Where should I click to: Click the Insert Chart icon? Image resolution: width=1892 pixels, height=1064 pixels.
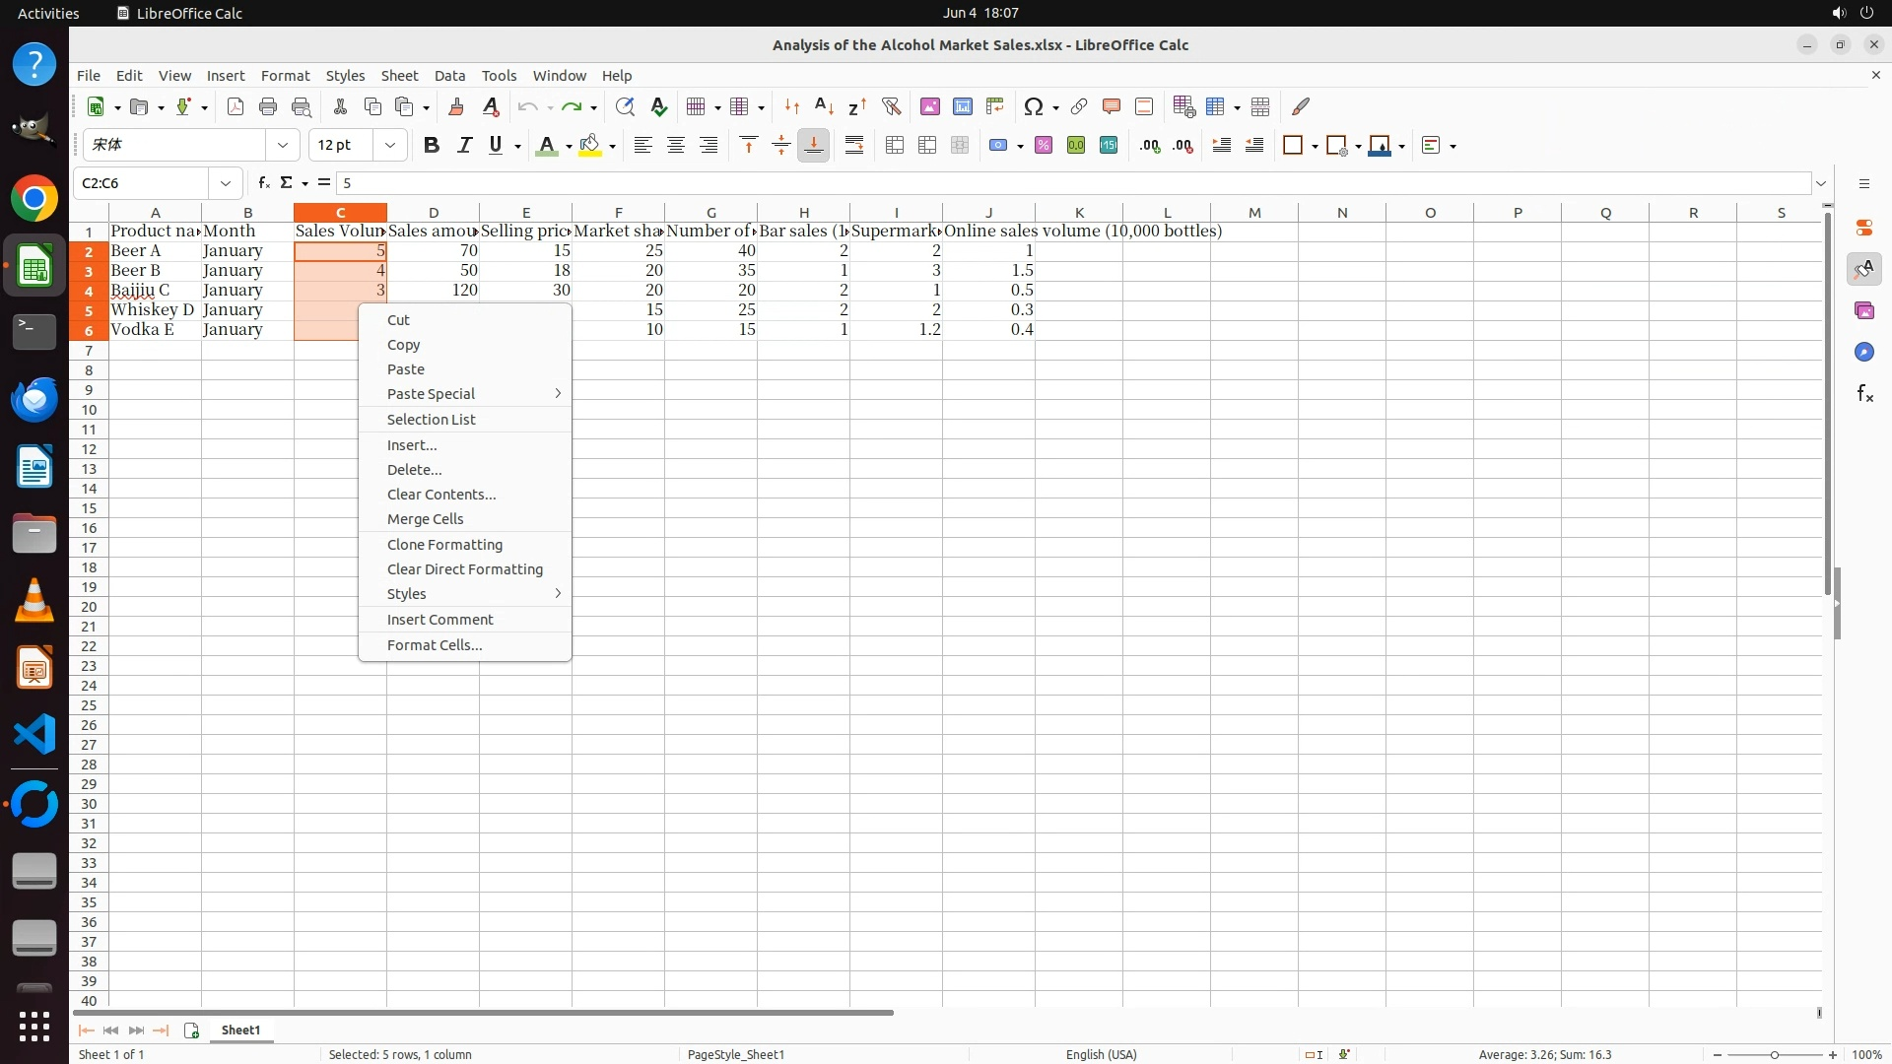(963, 106)
